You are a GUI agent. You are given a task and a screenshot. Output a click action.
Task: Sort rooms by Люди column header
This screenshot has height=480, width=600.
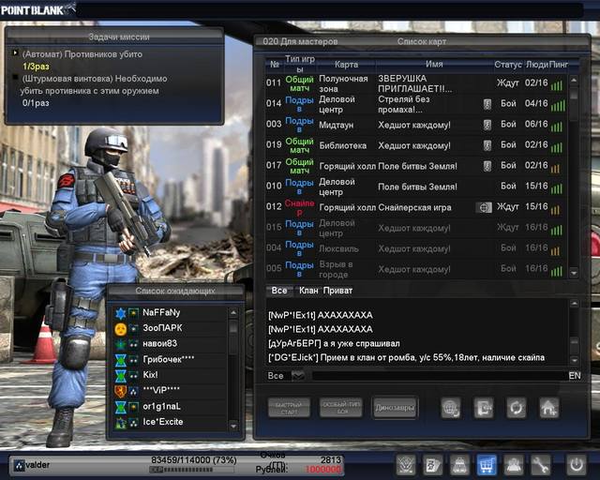537,65
